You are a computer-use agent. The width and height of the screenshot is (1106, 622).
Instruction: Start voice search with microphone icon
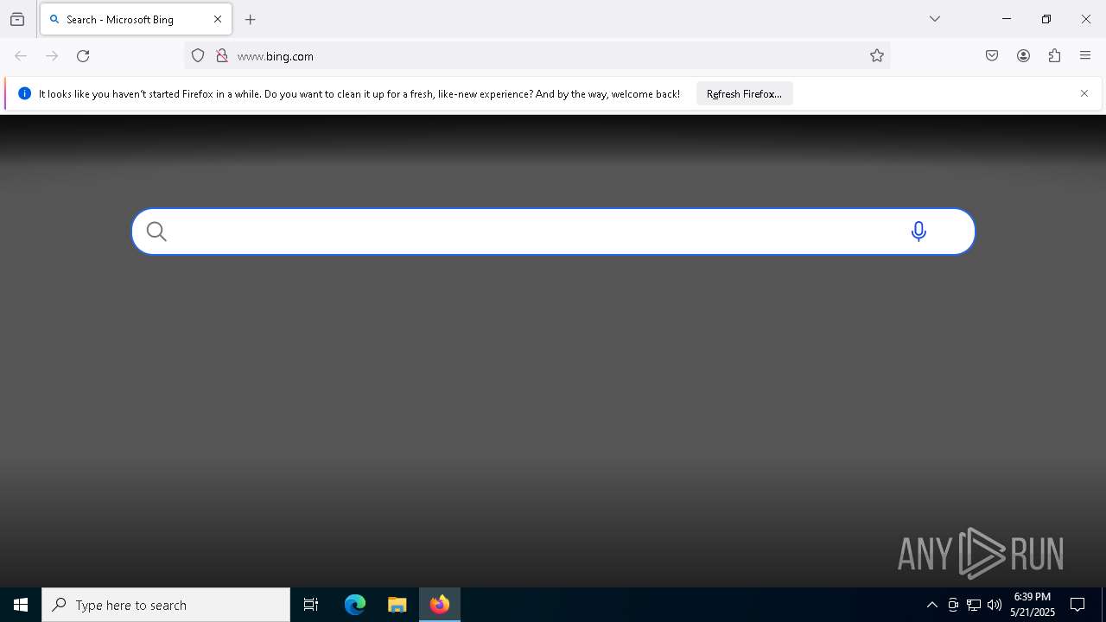click(x=918, y=232)
